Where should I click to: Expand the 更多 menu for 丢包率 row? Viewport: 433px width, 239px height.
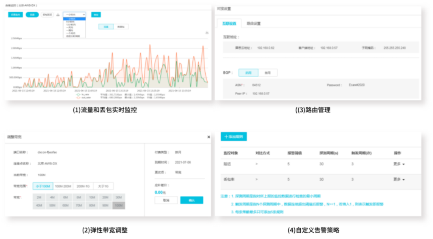[x=399, y=179]
